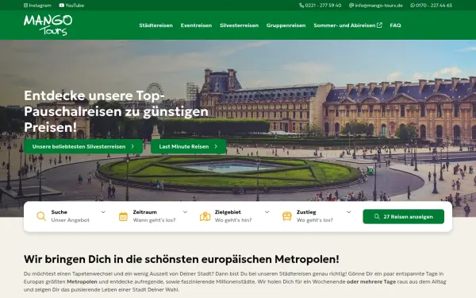Click the 'Zeitraum' label
This screenshot has width=476, height=298.
(x=145, y=212)
